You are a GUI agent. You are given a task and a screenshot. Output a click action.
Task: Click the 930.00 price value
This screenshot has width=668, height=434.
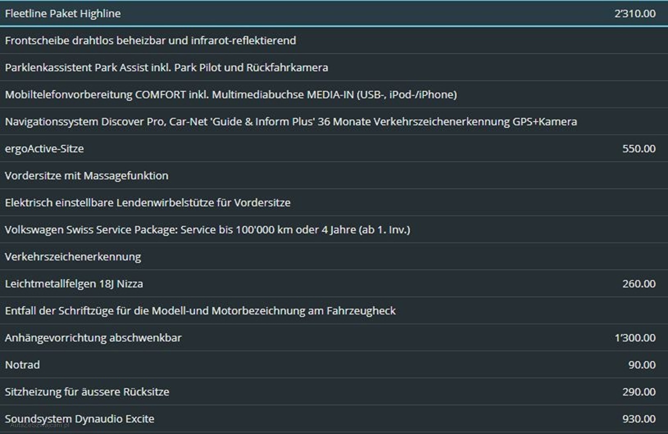pyautogui.click(x=639, y=419)
